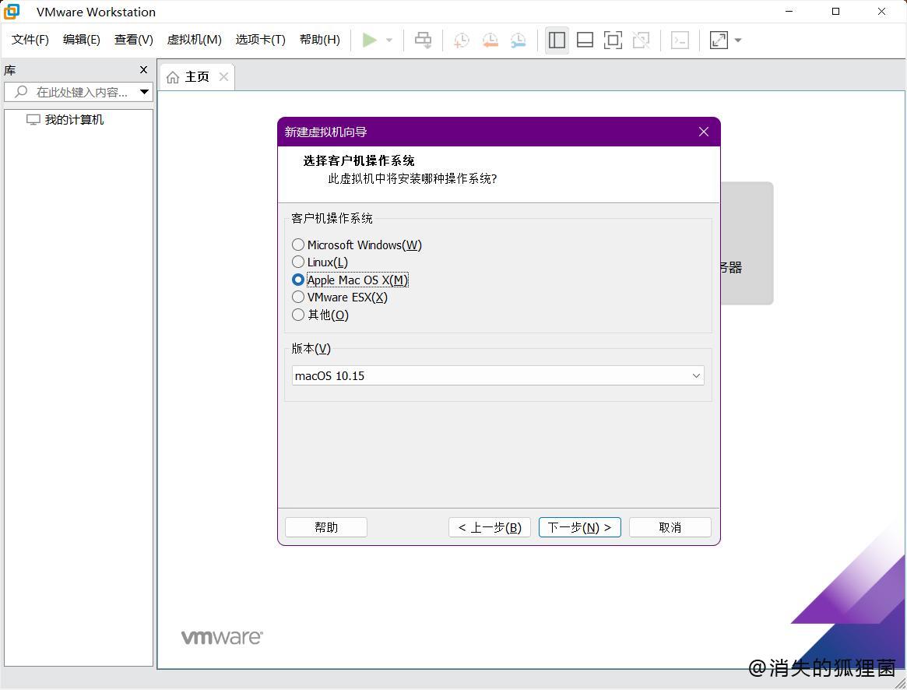907x690 pixels.
Task: Click the home icon on 主页 tab
Action: 172,77
